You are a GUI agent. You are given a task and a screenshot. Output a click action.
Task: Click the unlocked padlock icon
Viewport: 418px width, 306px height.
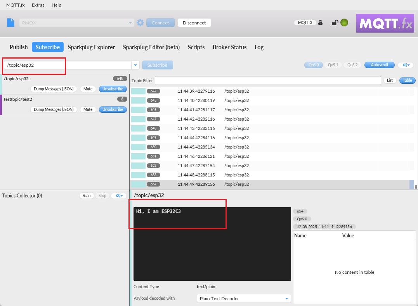coord(335,22)
